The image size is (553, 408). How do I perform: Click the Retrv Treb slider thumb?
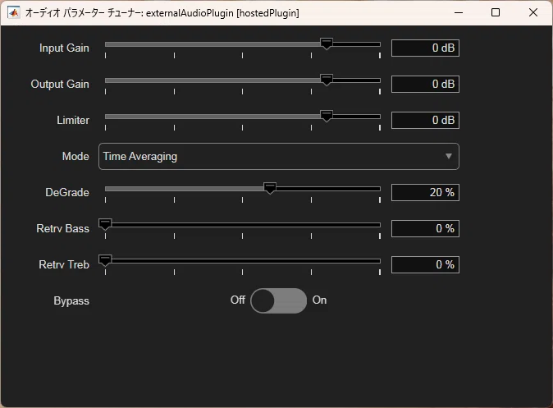point(105,260)
